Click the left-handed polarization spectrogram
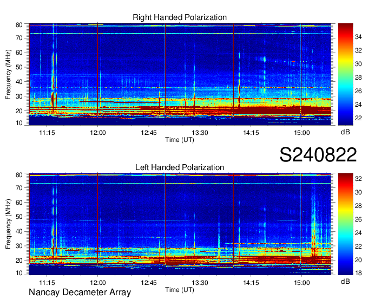Screen dimensions: 368x299 coord(180,224)
